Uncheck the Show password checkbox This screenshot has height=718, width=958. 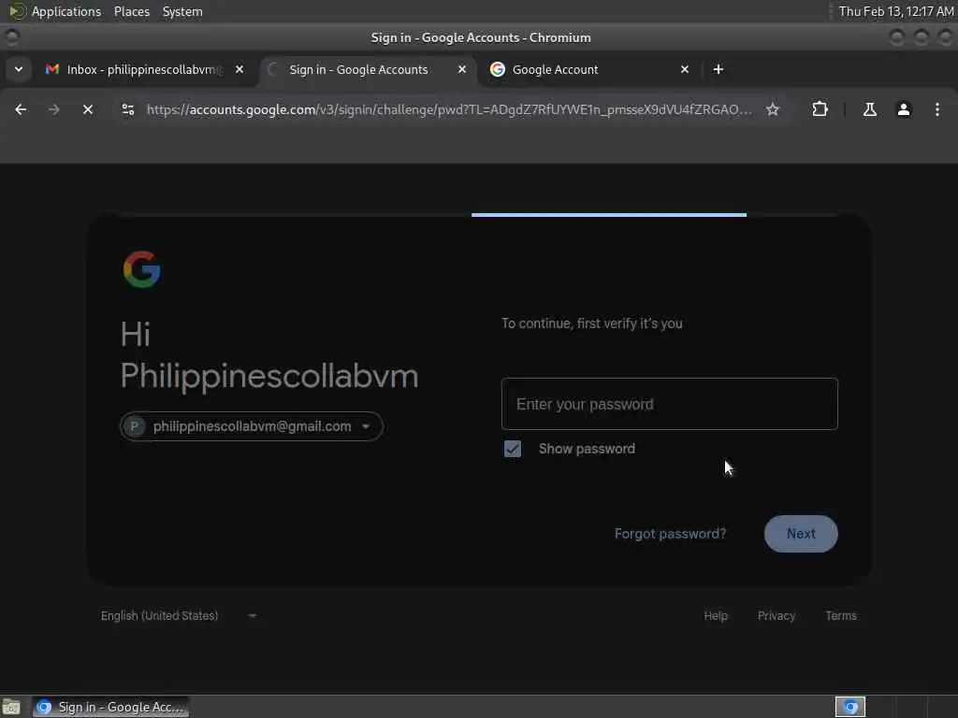coord(512,449)
